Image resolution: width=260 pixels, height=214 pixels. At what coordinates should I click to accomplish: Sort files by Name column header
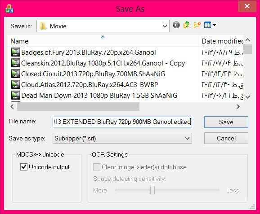103,41
